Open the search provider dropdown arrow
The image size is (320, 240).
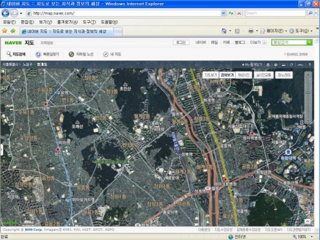pos(316,13)
